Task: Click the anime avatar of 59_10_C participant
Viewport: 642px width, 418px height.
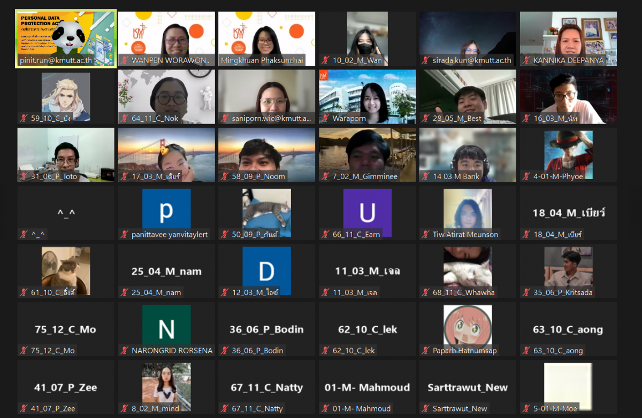Action: [x=66, y=97]
